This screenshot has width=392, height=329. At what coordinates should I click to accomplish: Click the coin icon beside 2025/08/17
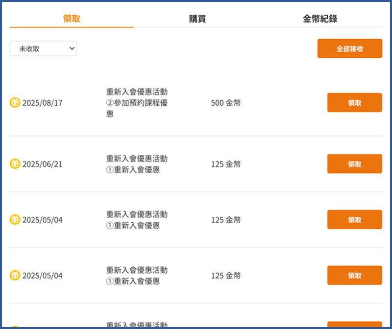[x=15, y=103]
